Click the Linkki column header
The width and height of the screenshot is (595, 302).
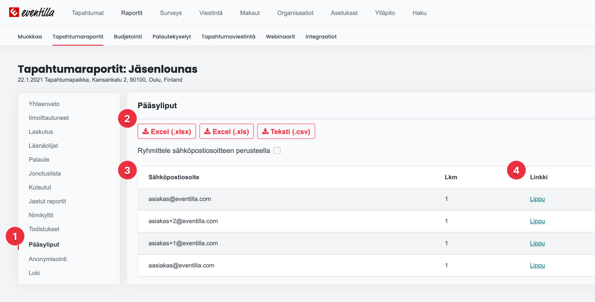tap(539, 177)
